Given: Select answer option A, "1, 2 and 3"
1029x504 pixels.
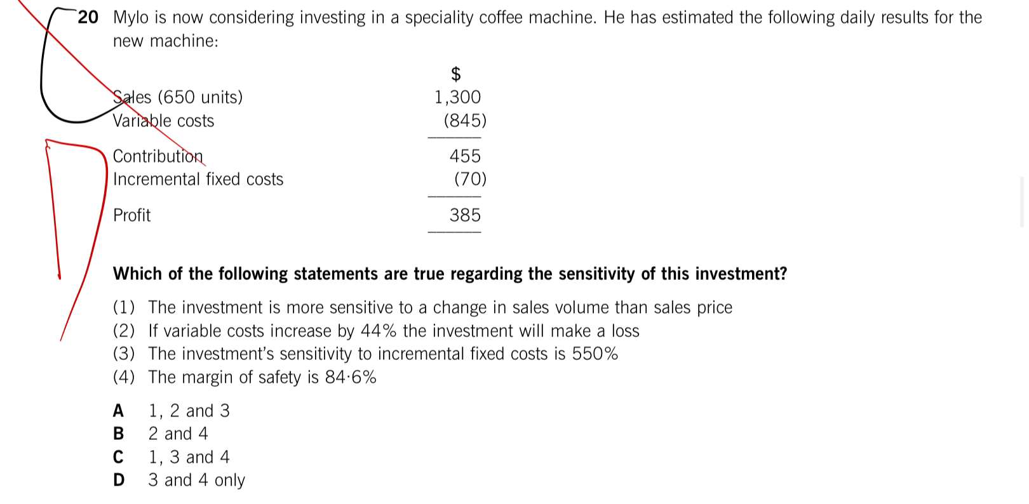Looking at the screenshot, I should click(x=189, y=411).
